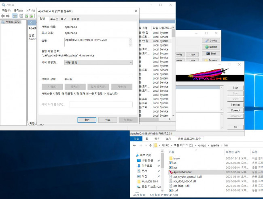Open 바탕 화면 in navigation pane
The image size is (263, 199).
tap(147, 161)
